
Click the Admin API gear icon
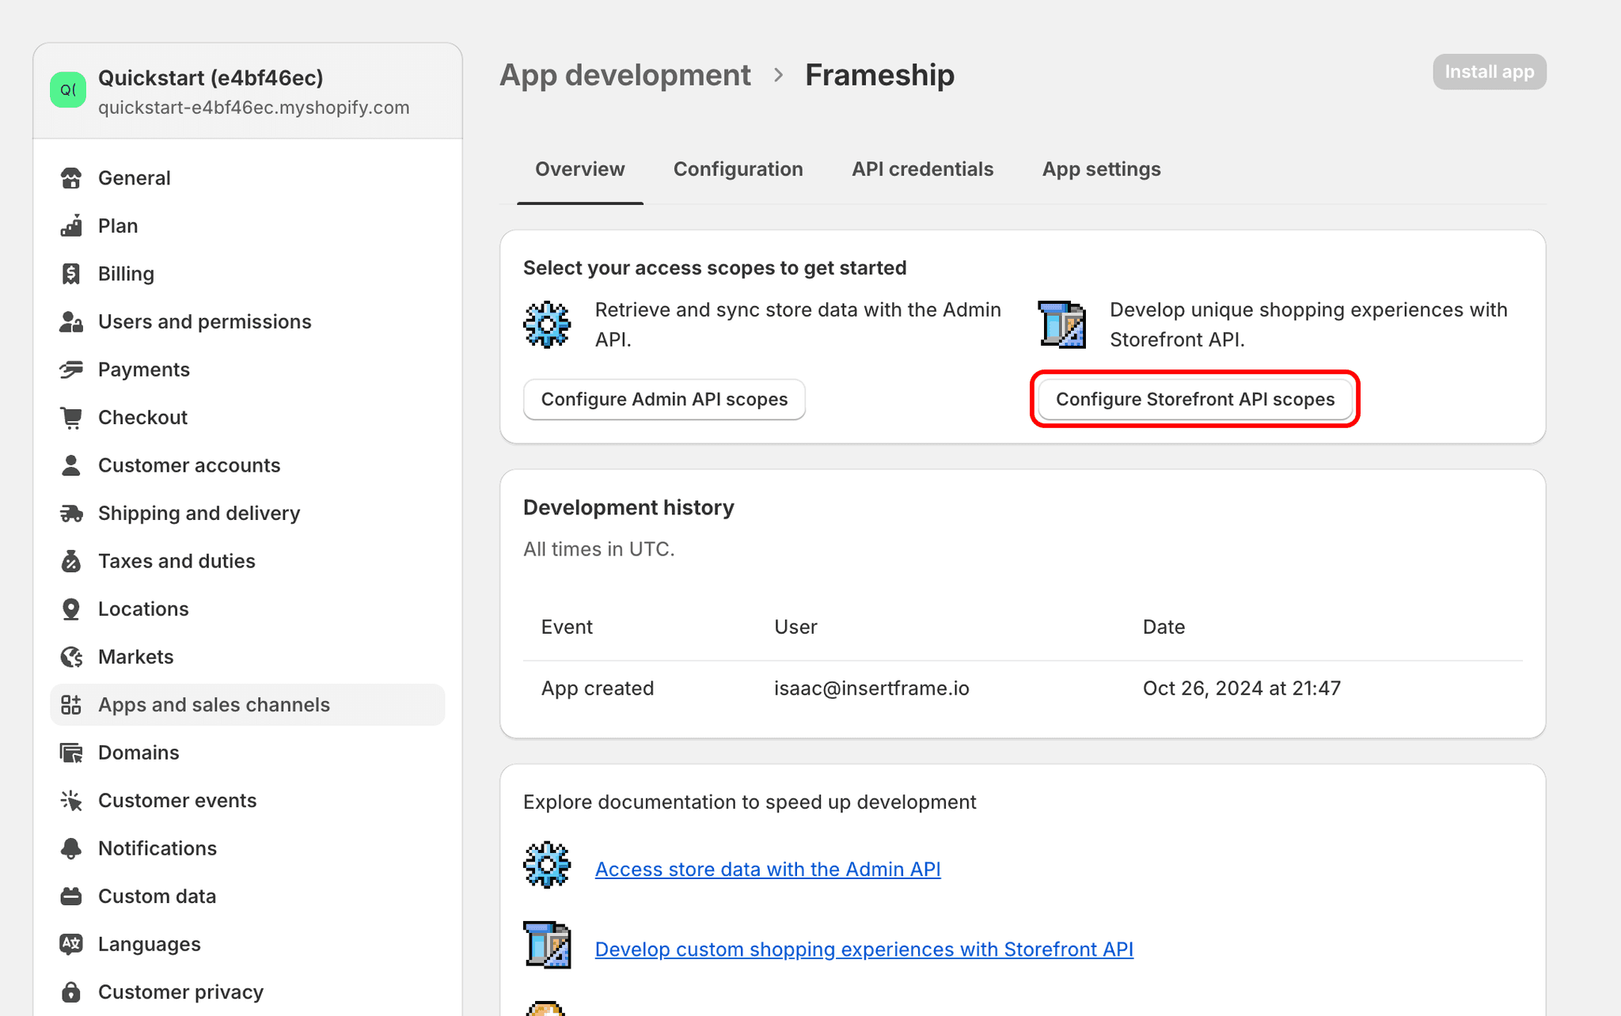coord(547,324)
